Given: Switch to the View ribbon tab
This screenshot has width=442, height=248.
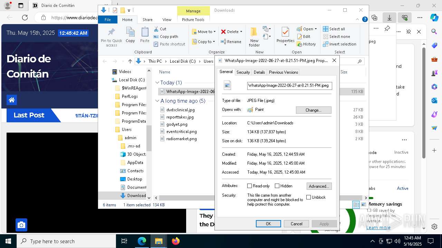Looking at the screenshot, I should pyautogui.click(x=167, y=20).
